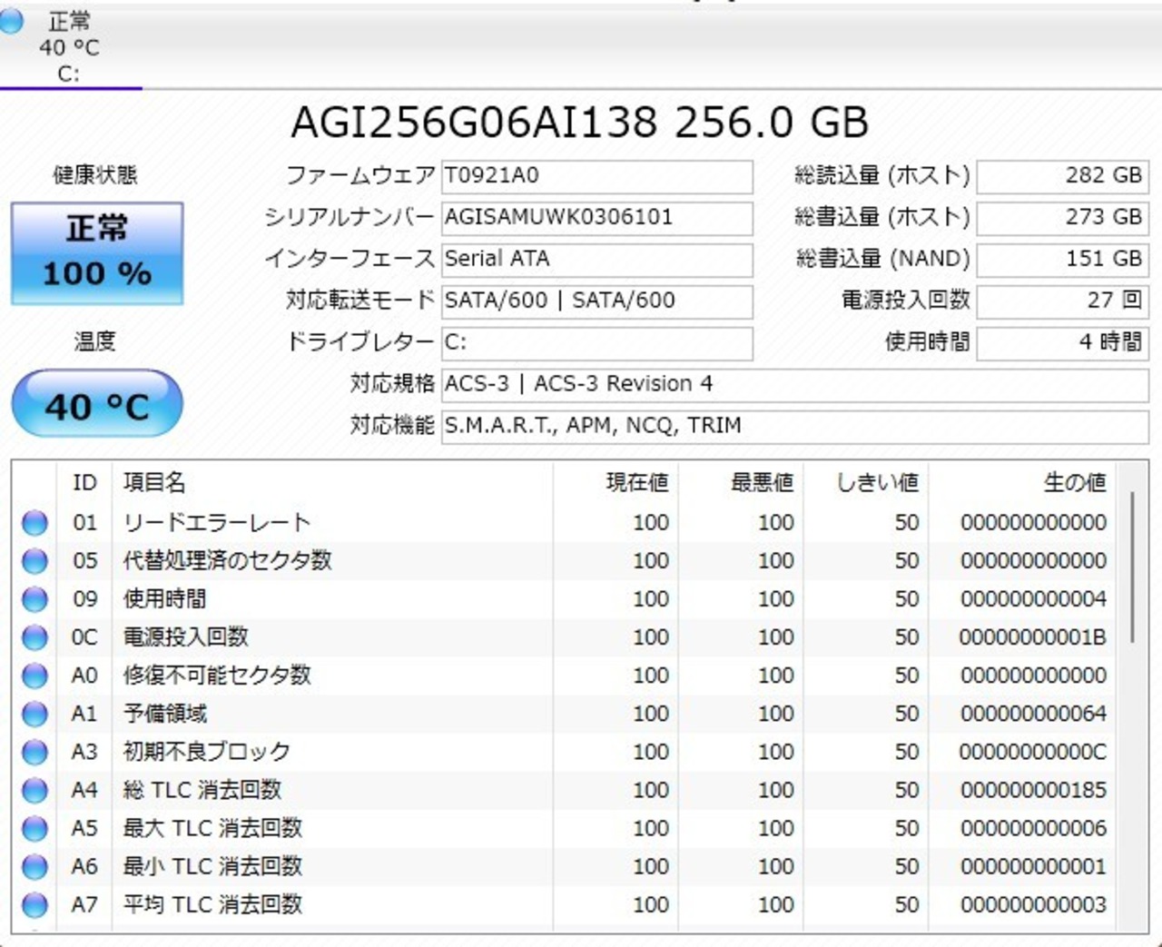This screenshot has height=947, width=1162.
Task: Click the blue status icon for 初期不良ブロック
Action: coord(34,752)
